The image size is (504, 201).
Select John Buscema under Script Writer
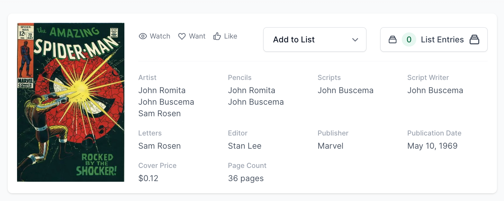(435, 91)
